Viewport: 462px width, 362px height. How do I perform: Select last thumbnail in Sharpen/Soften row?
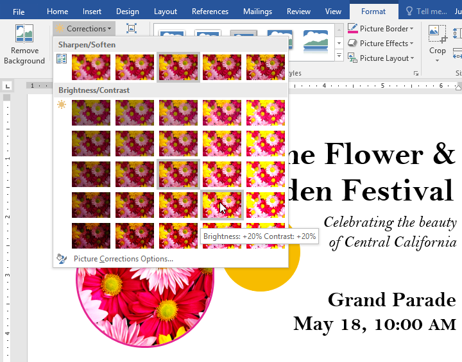coord(266,67)
